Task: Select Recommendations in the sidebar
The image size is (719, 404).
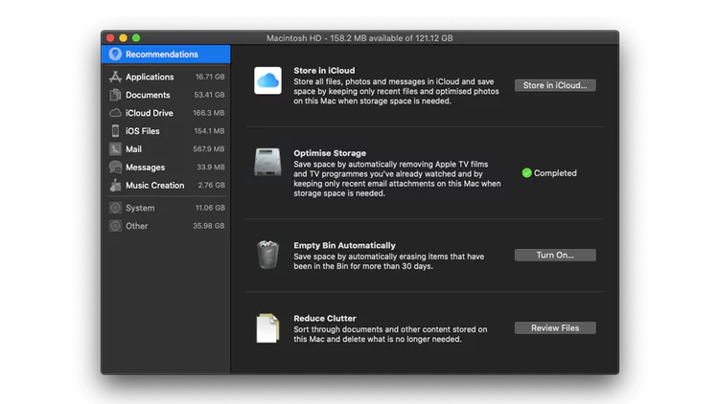Action: [x=161, y=55]
